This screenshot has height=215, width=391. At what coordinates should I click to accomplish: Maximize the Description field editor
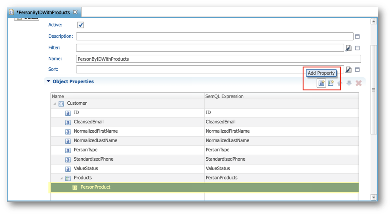[357, 36]
